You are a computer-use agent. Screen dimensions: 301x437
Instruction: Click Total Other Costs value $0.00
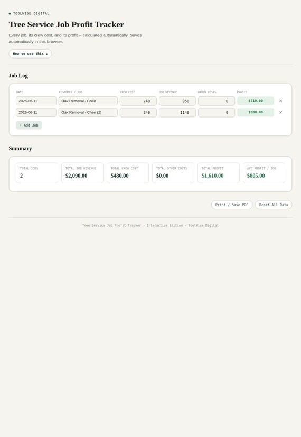click(x=162, y=176)
